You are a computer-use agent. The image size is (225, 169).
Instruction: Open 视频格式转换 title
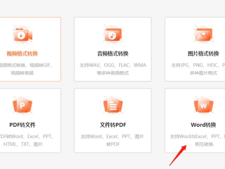pos(22,54)
